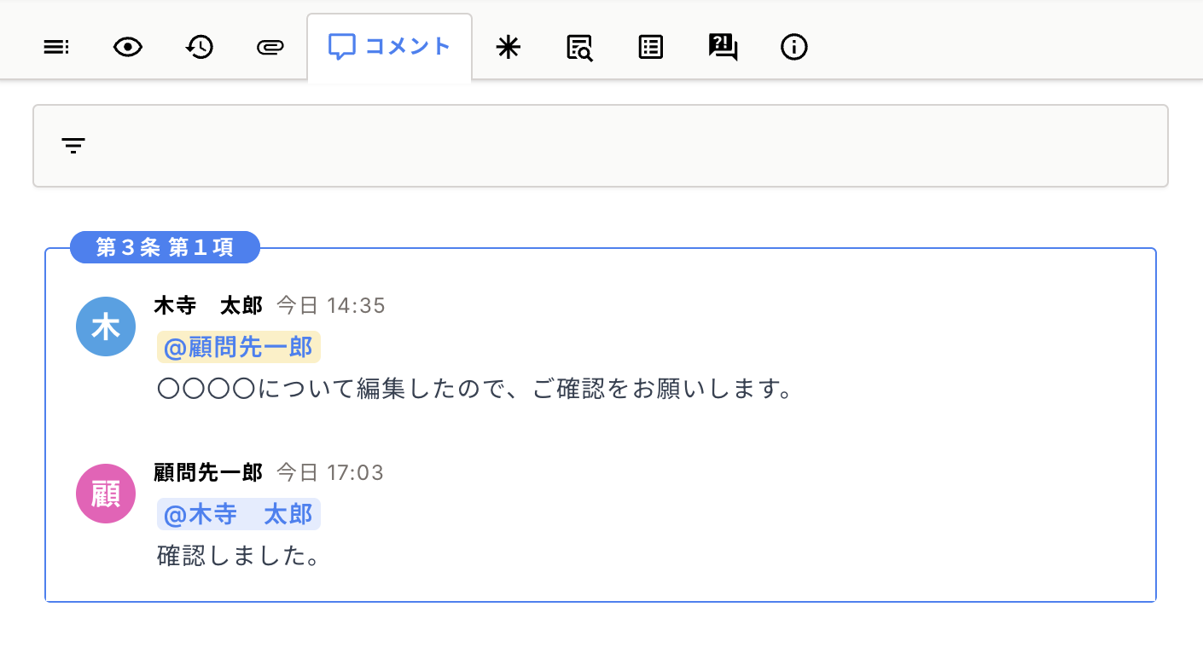Open the paperclip attachments tab
Image resolution: width=1203 pixels, height=653 pixels.
(270, 48)
